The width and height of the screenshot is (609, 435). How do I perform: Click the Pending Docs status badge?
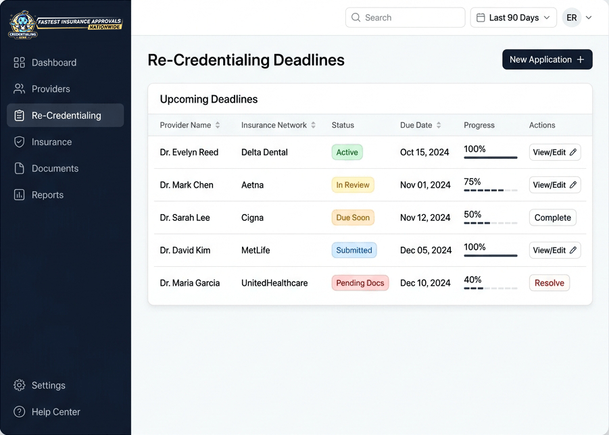click(360, 282)
